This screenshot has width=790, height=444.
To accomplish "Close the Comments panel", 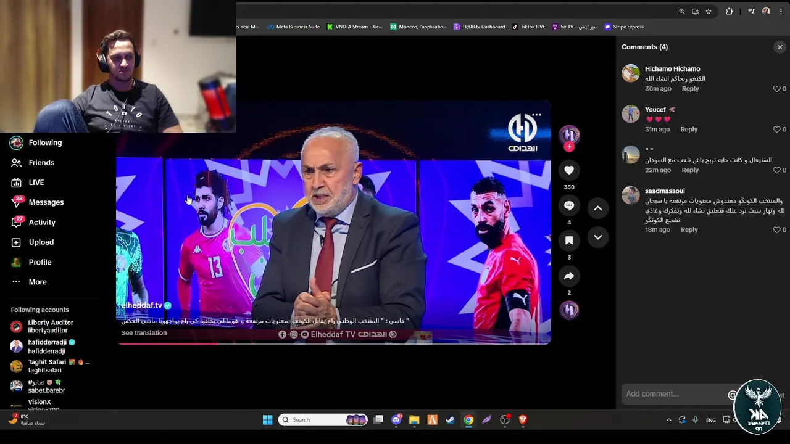I will tap(780, 47).
